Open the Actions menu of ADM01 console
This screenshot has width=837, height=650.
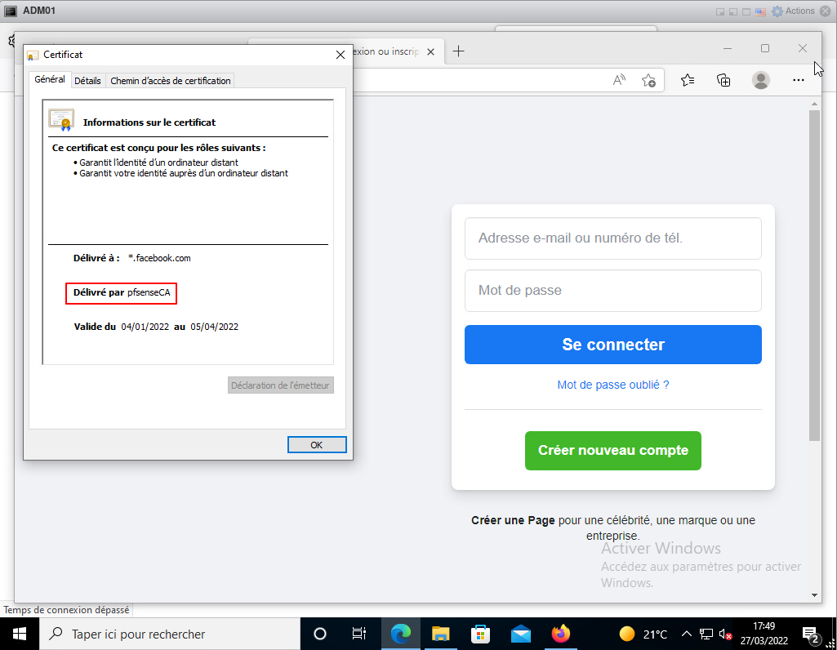(x=794, y=11)
